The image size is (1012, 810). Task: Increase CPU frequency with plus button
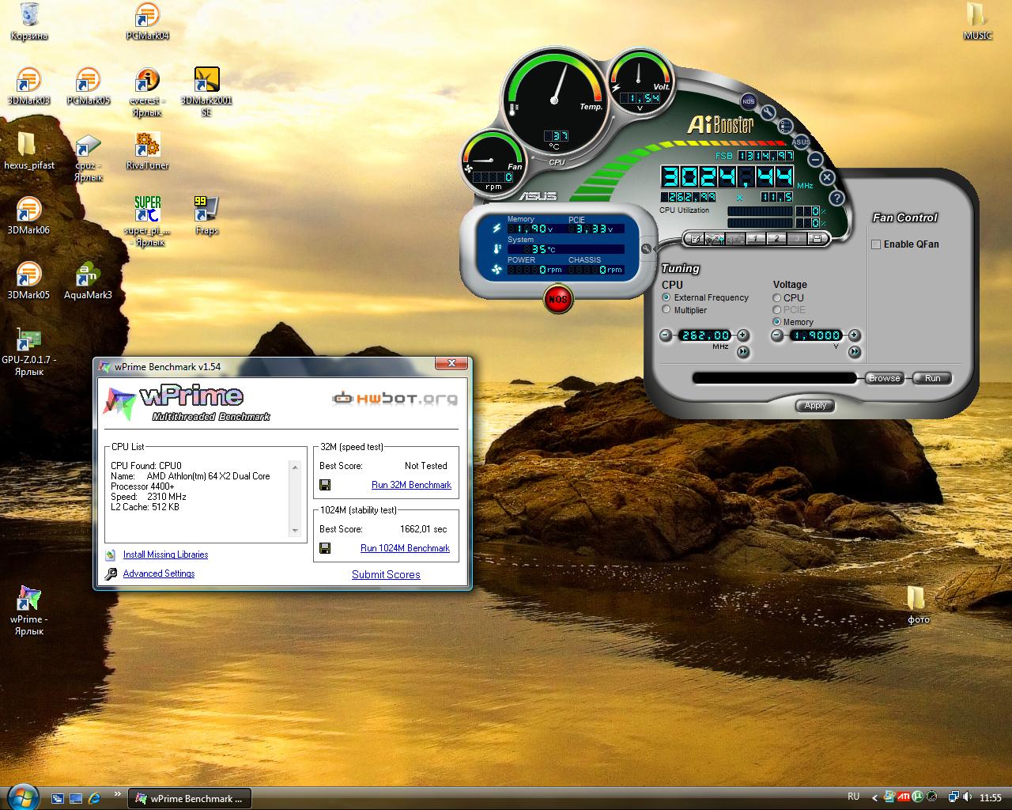coord(742,335)
